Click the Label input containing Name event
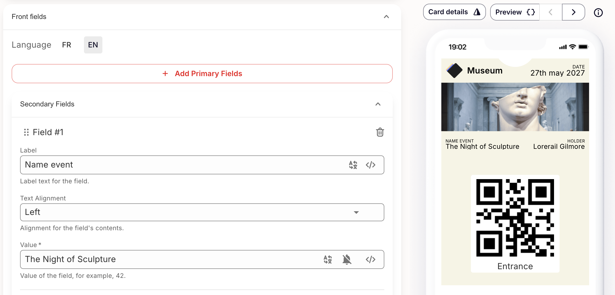Screen dimensions: 615x295 pyautogui.click(x=182, y=165)
